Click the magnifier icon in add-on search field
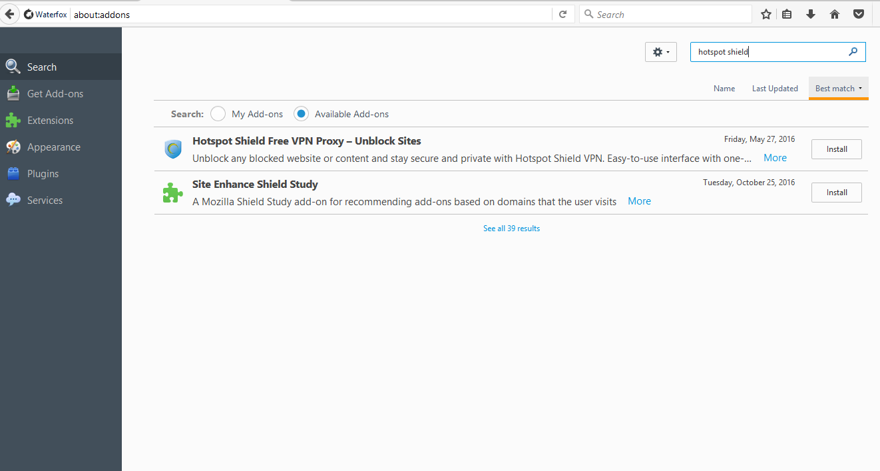Viewport: 880px width, 471px height. point(853,52)
